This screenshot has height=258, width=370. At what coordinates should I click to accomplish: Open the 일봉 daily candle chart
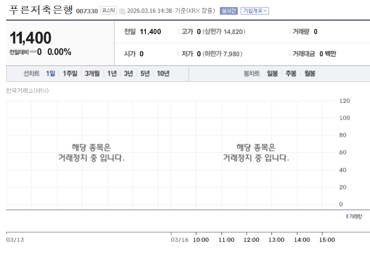tap(272, 73)
